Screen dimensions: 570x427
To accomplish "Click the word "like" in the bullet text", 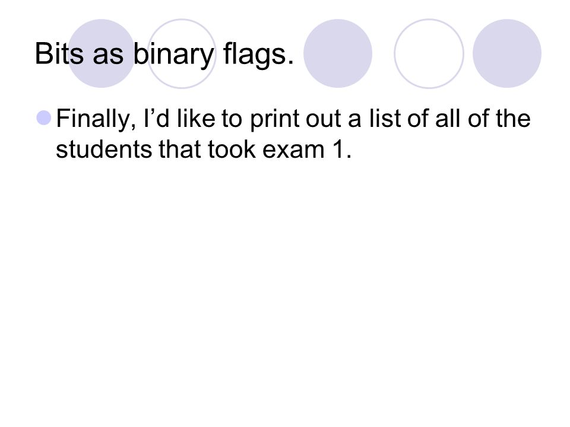I will [x=195, y=119].
